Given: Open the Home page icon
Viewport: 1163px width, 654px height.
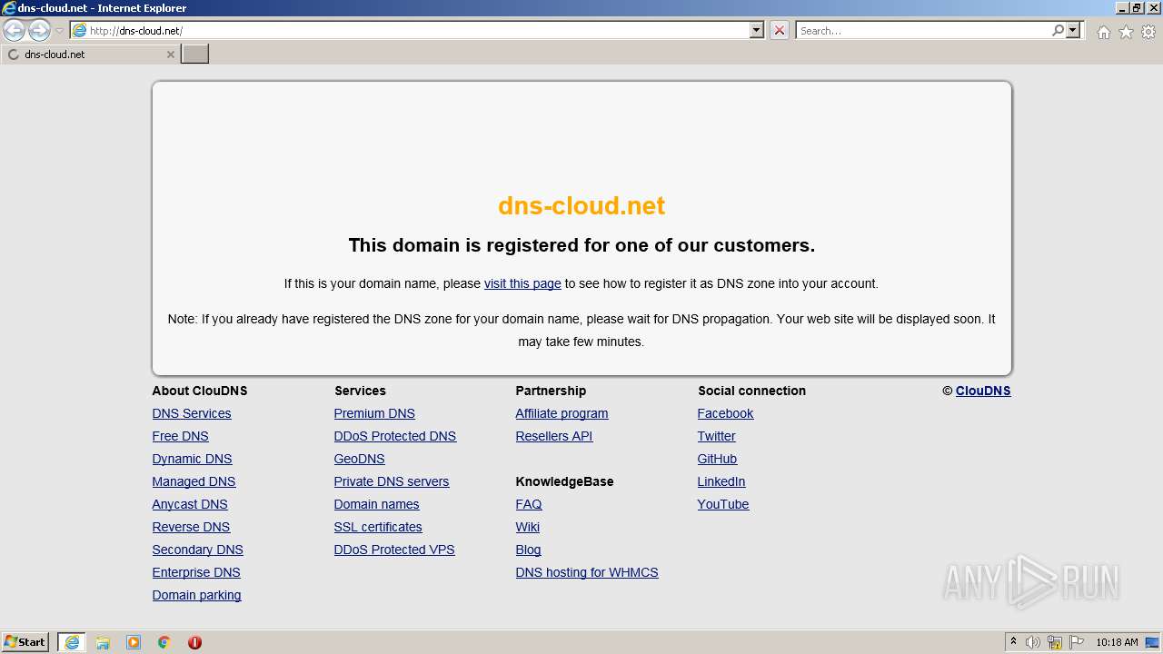Looking at the screenshot, I should [1103, 32].
